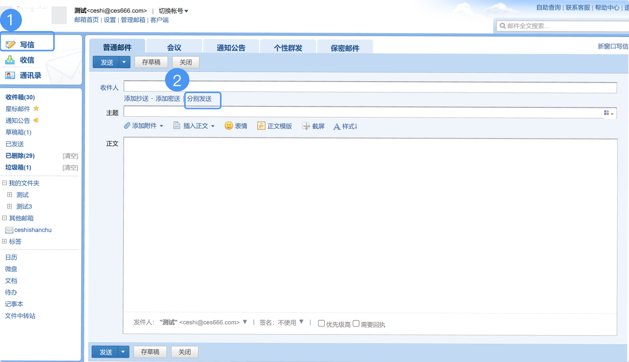Open 垃圾箱(1) folder
Viewport: 629px width, 362px height.
pos(18,167)
